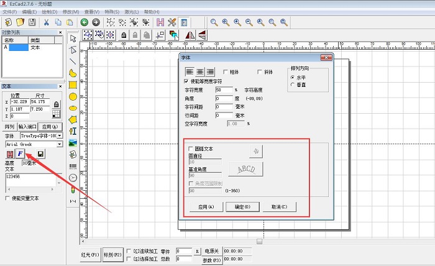Toggle the 使能变量文本 checkbox
This screenshot has width=435, height=266.
click(x=7, y=198)
